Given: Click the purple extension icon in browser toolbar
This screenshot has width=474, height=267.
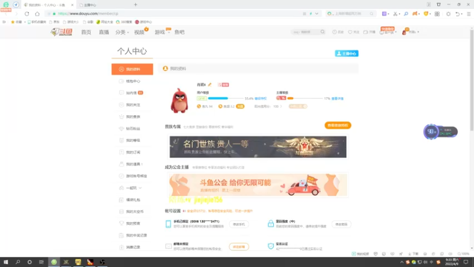Looking at the screenshot, I should point(384,14).
